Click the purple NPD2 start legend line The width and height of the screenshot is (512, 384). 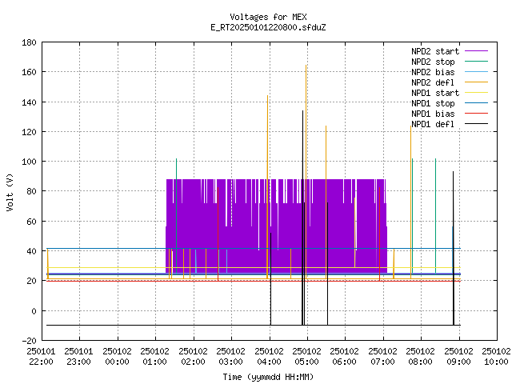[476, 51]
